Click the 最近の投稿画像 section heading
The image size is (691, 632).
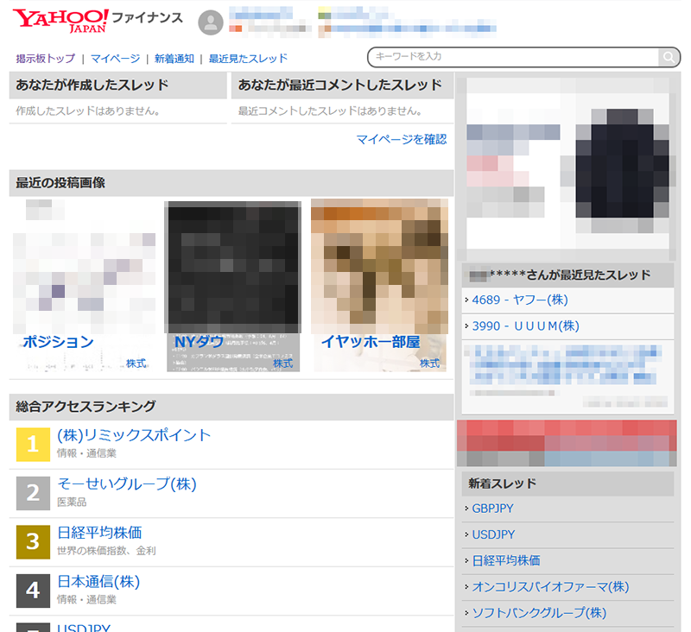click(x=60, y=183)
